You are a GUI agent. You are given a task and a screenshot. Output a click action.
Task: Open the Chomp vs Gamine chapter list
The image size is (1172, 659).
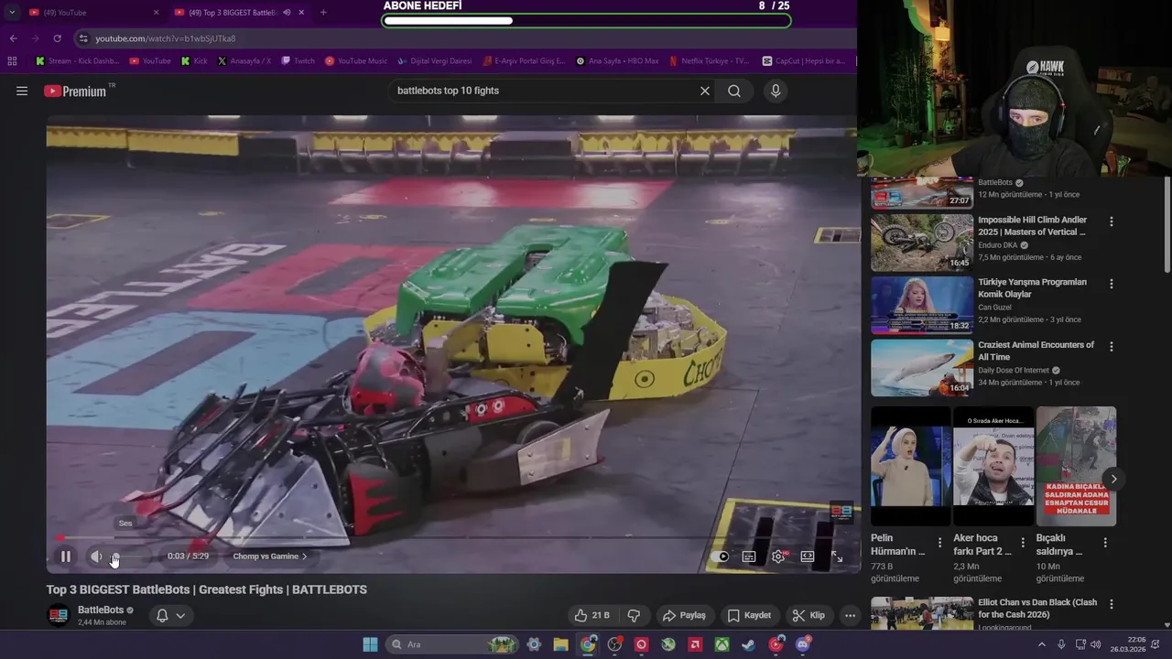pos(270,556)
